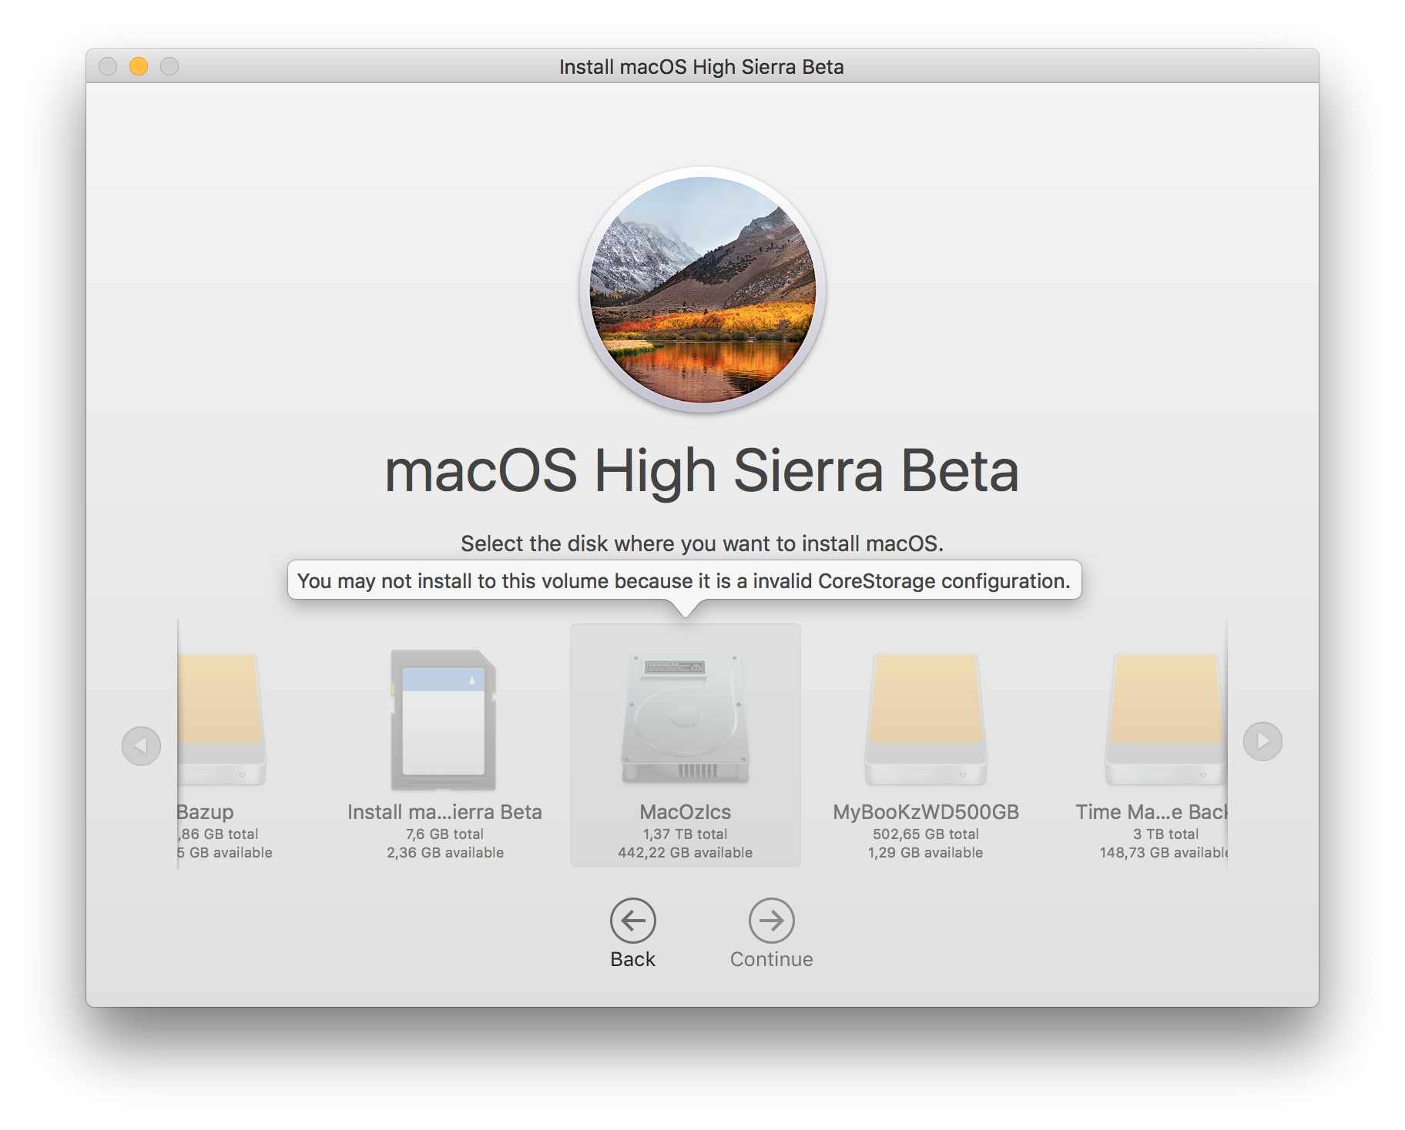The image size is (1405, 1130).
Task: Click "7,6 GB total" text
Action: [x=444, y=834]
